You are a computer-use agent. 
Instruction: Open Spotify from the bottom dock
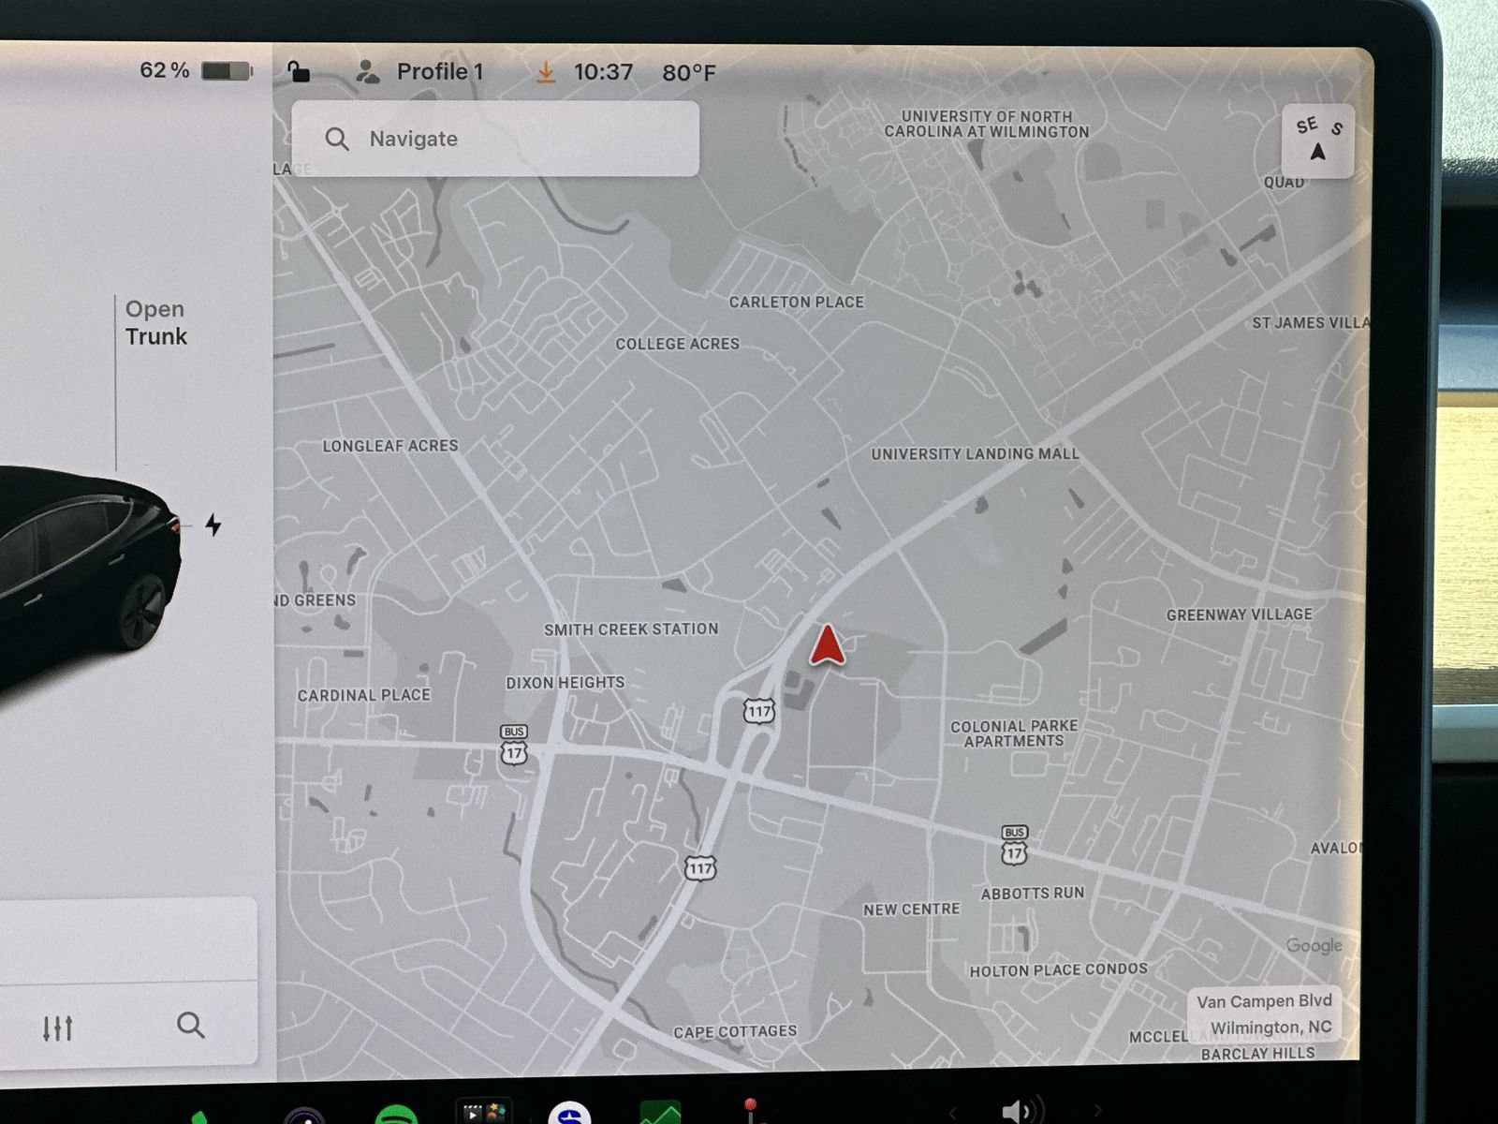[x=395, y=1115]
